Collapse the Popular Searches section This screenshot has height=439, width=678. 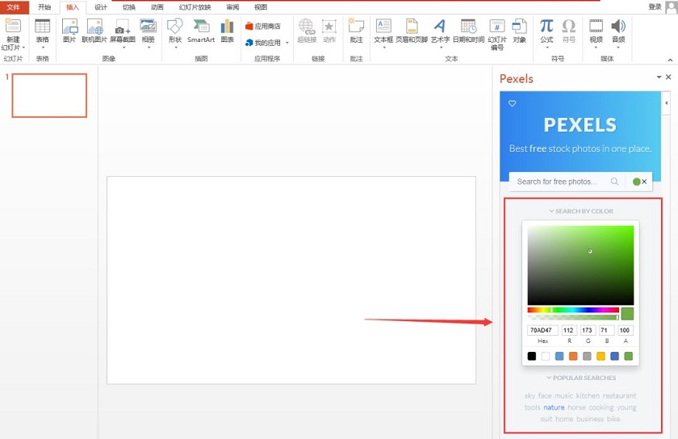coord(580,378)
